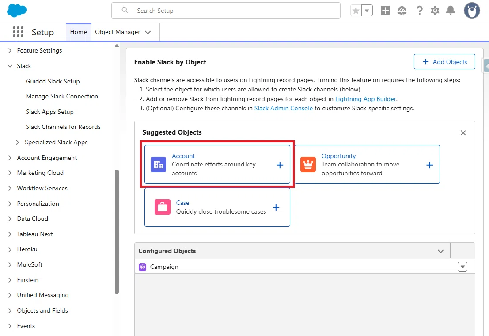Open the Slack Admin Console link
The image size is (489, 336).
coord(283,109)
